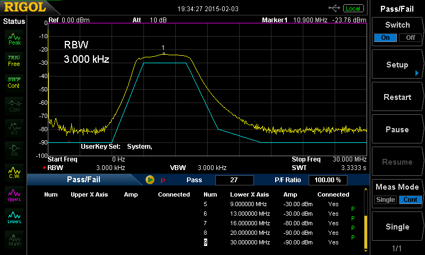Select Single under Meas Mode
Screen dimensions: 425x255
[386, 200]
